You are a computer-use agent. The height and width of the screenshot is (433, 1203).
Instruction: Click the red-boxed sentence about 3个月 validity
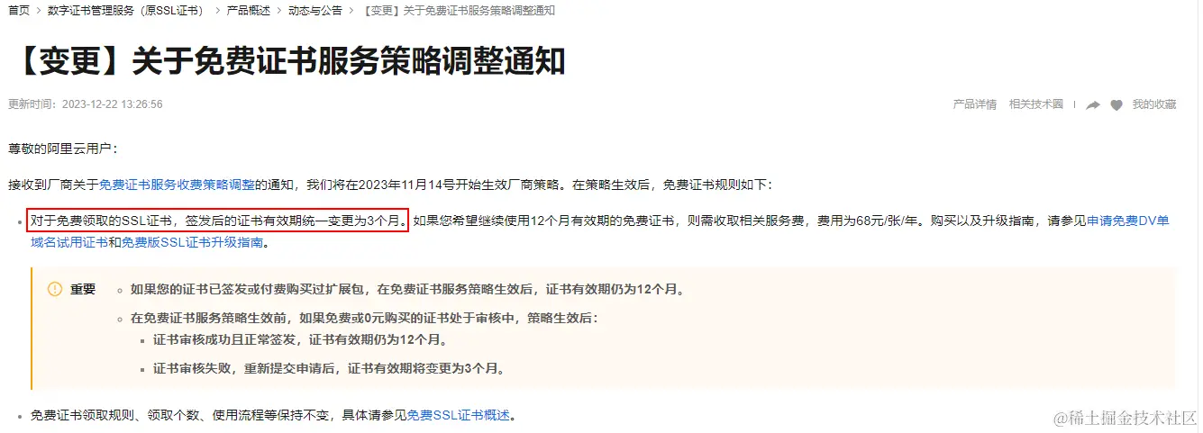218,221
